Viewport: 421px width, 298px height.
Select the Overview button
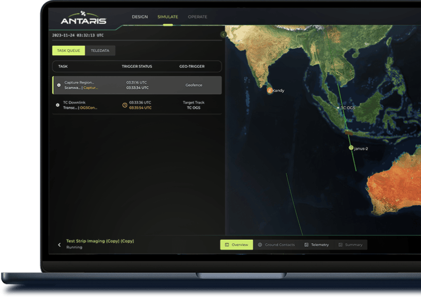(237, 245)
